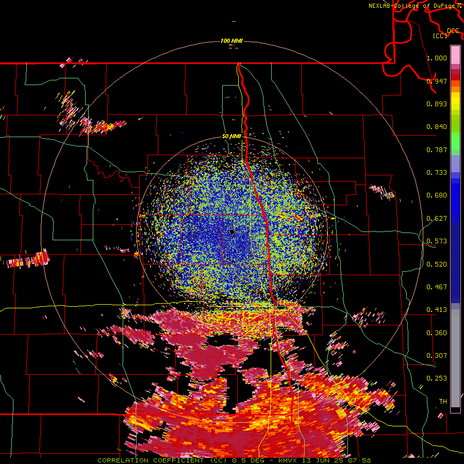This screenshot has height=464, width=464.
Task: Click the TH label beside the color bar bottom
Action: pyautogui.click(x=443, y=402)
